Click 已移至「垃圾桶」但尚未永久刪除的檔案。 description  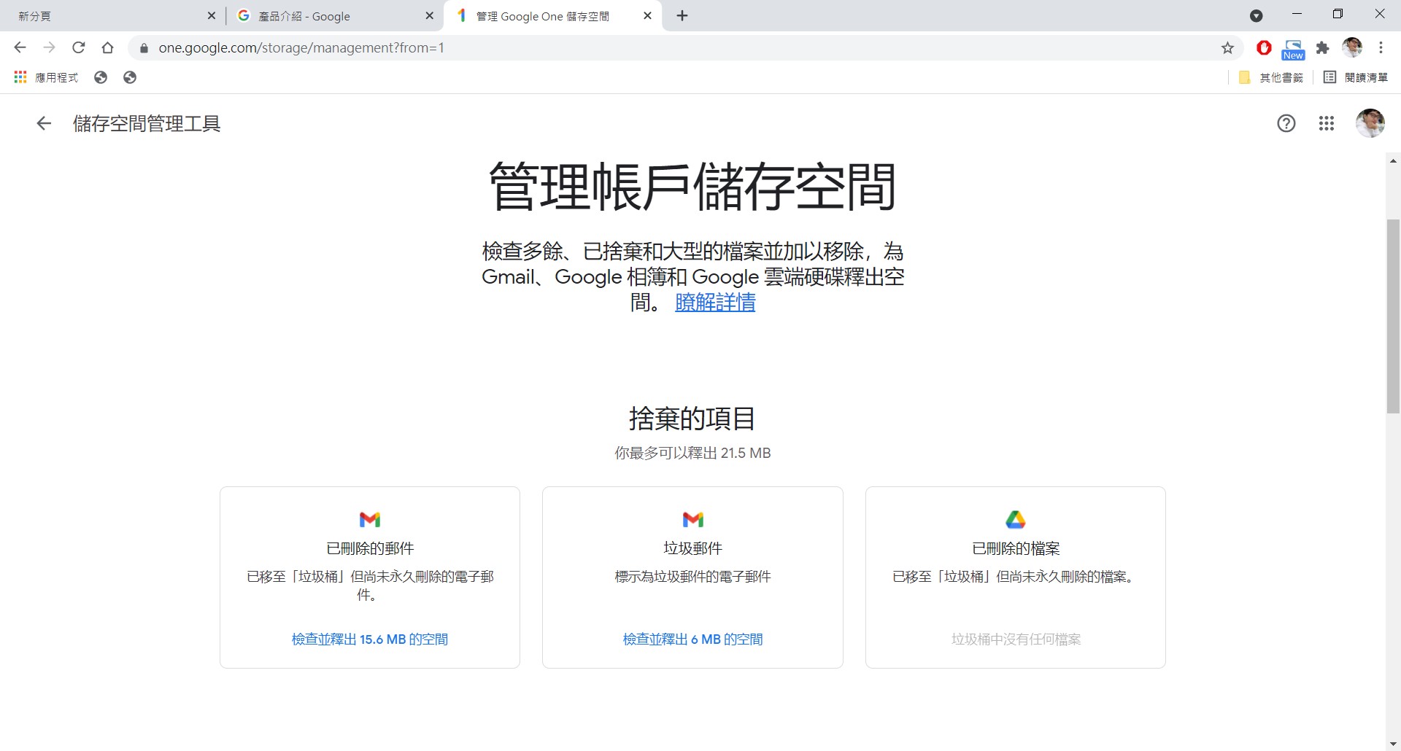[x=1016, y=577]
